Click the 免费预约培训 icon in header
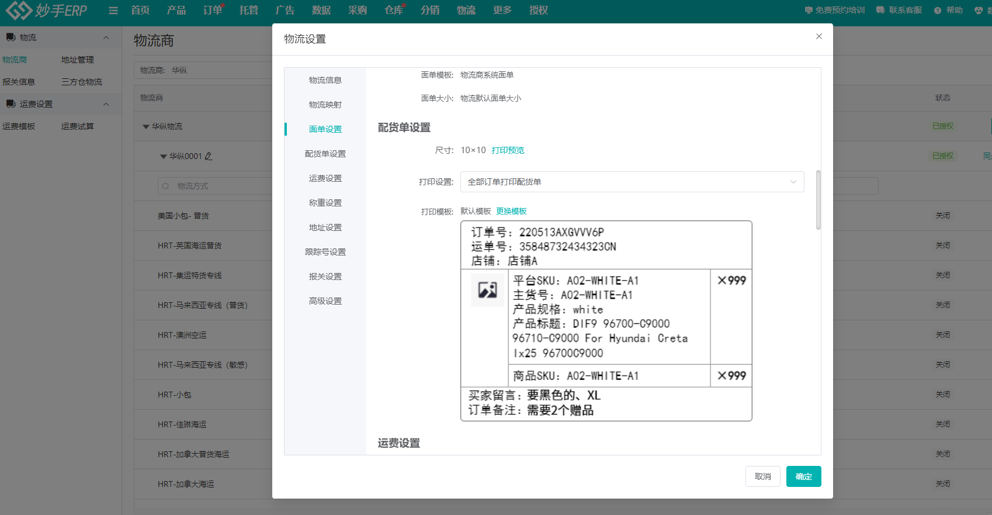Viewport: 992px width, 515px height. coord(809,10)
